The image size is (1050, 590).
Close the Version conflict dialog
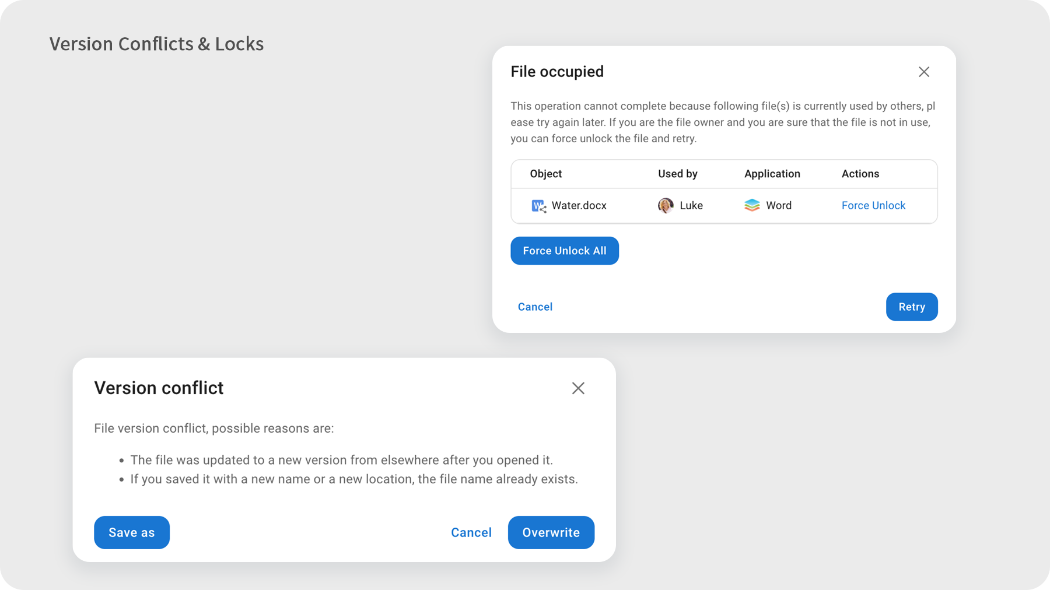(x=578, y=388)
